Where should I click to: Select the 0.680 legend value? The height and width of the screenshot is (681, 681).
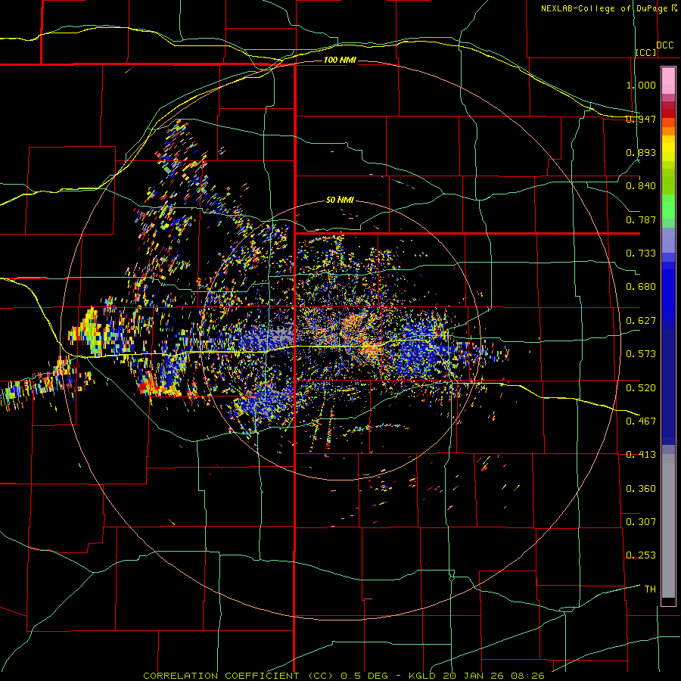click(x=641, y=287)
